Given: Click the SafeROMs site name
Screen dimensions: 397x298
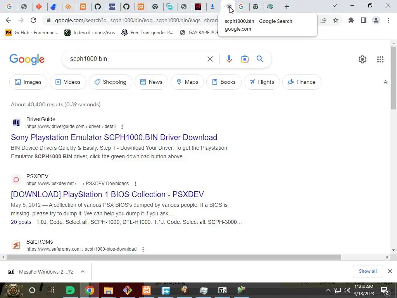Looking at the screenshot, I should pyautogui.click(x=40, y=242).
